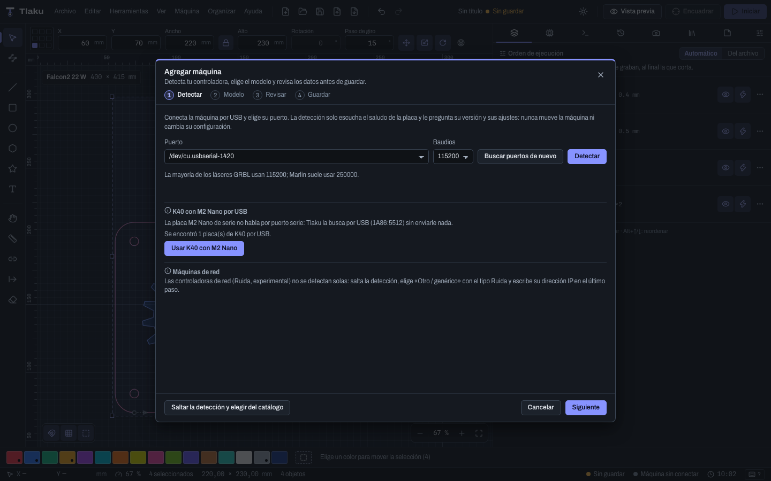The width and height of the screenshot is (771, 481).
Task: Click the Ancho width input field
Action: pos(190,43)
